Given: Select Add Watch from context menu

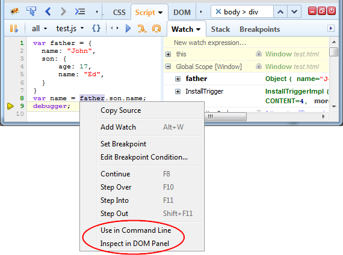Looking at the screenshot, I should coord(118,127).
